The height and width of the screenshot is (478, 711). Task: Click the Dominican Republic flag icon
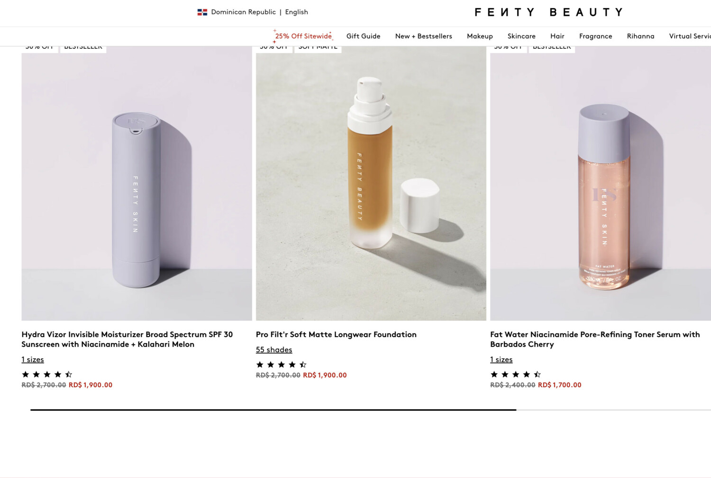click(x=202, y=12)
